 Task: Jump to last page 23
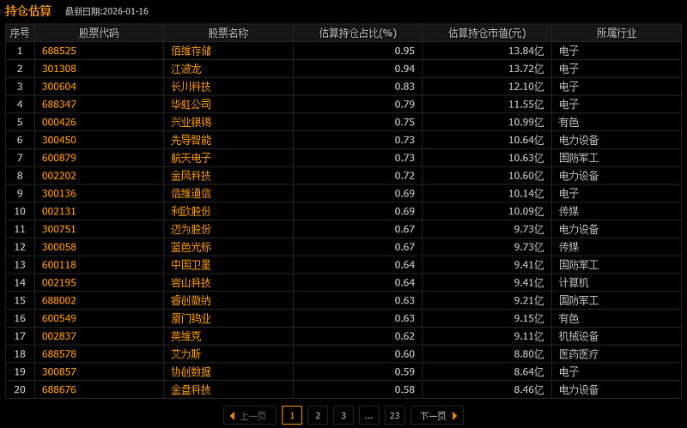coord(395,415)
